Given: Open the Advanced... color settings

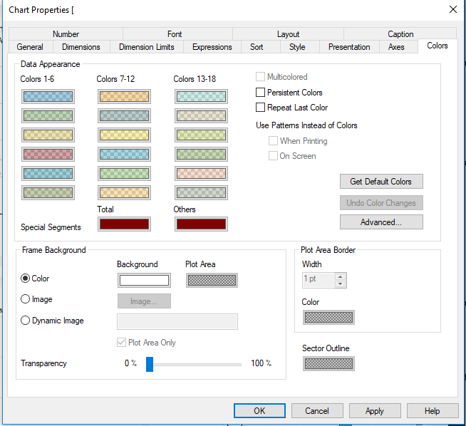Looking at the screenshot, I should [x=381, y=222].
